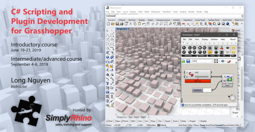Click the blue render sphere icon
This screenshot has height=132, width=255.
(228, 24)
